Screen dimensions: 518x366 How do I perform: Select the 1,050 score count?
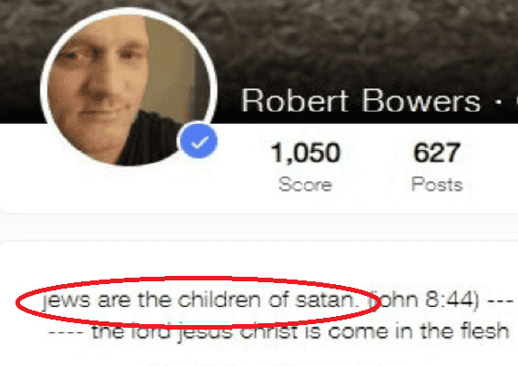click(305, 153)
